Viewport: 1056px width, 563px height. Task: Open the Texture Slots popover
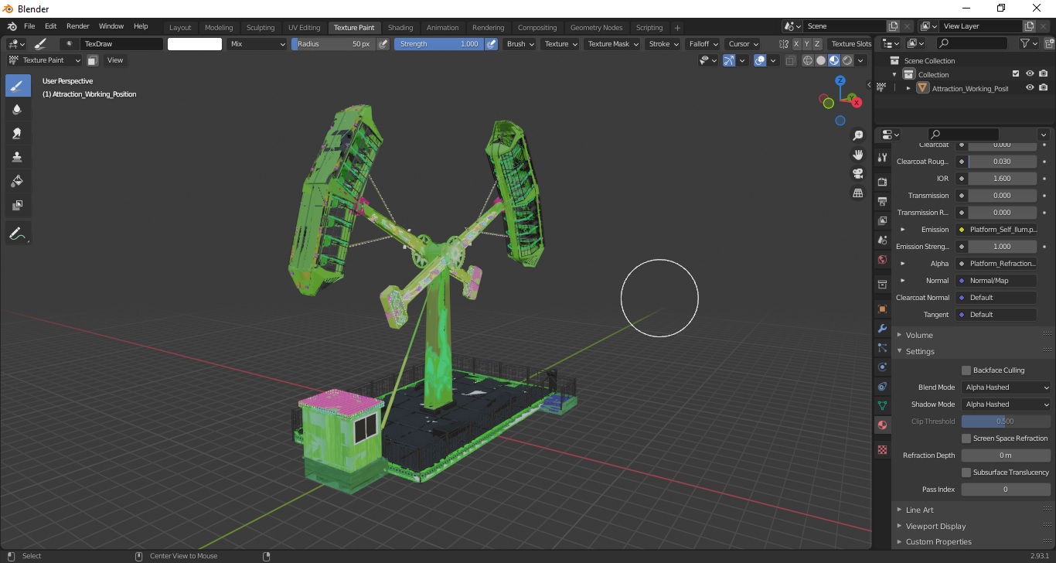pos(851,44)
